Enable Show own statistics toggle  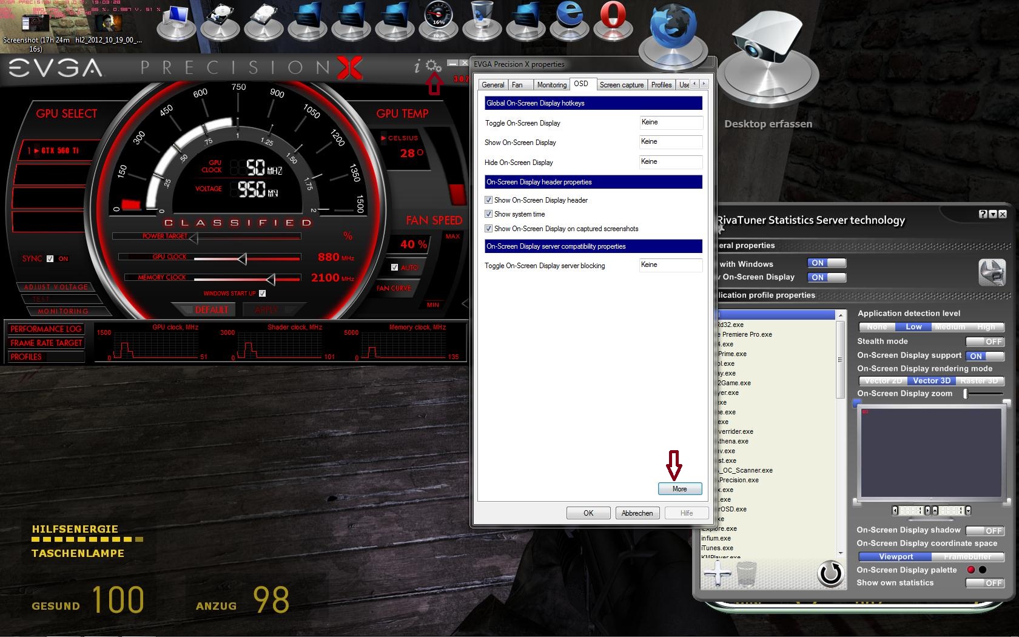click(x=985, y=583)
